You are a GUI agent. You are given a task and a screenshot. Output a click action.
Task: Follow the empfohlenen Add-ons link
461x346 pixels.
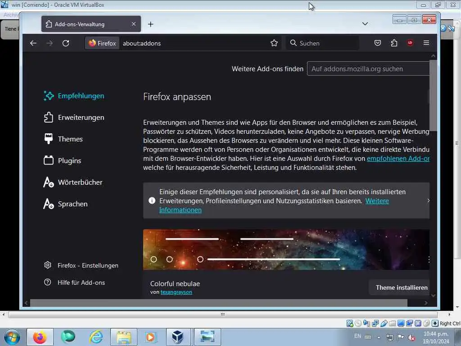click(398, 159)
